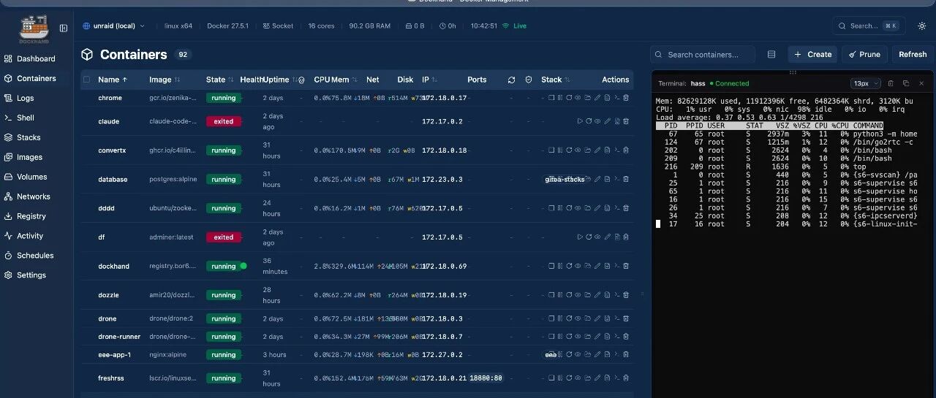Open the unraid (local) environment dropdown
Viewport: 936px width, 398px height.
click(113, 26)
